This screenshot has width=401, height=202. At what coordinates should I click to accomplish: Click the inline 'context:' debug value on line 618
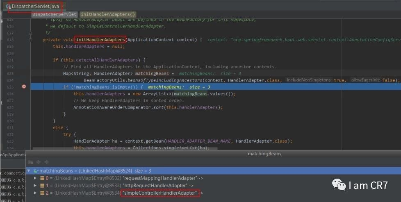(x=304, y=40)
